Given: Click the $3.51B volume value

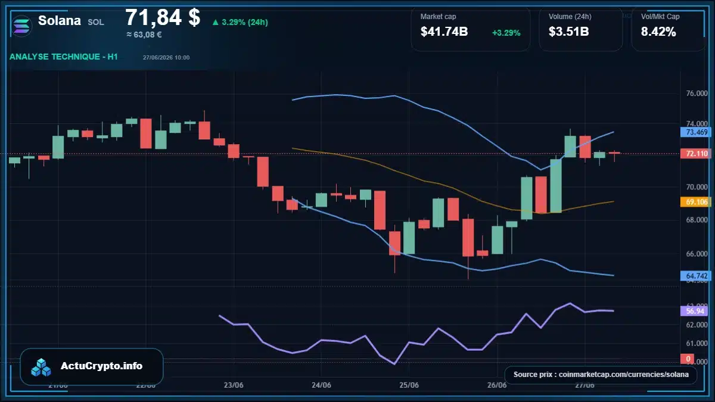Looking at the screenshot, I should [x=569, y=32].
